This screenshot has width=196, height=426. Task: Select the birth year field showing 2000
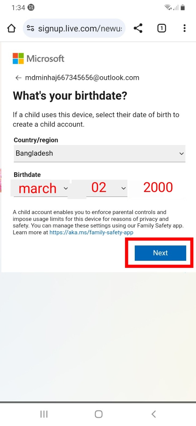158,187
